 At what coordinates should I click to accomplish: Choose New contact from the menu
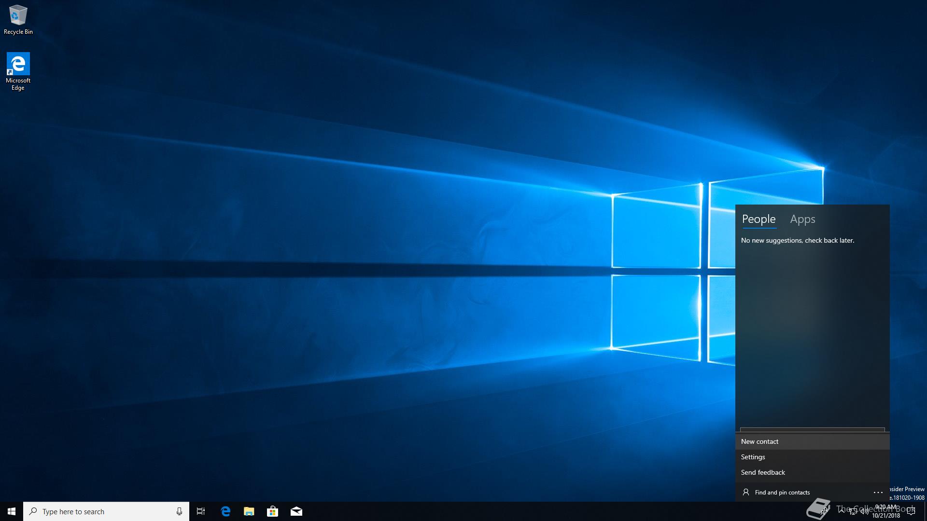759,441
